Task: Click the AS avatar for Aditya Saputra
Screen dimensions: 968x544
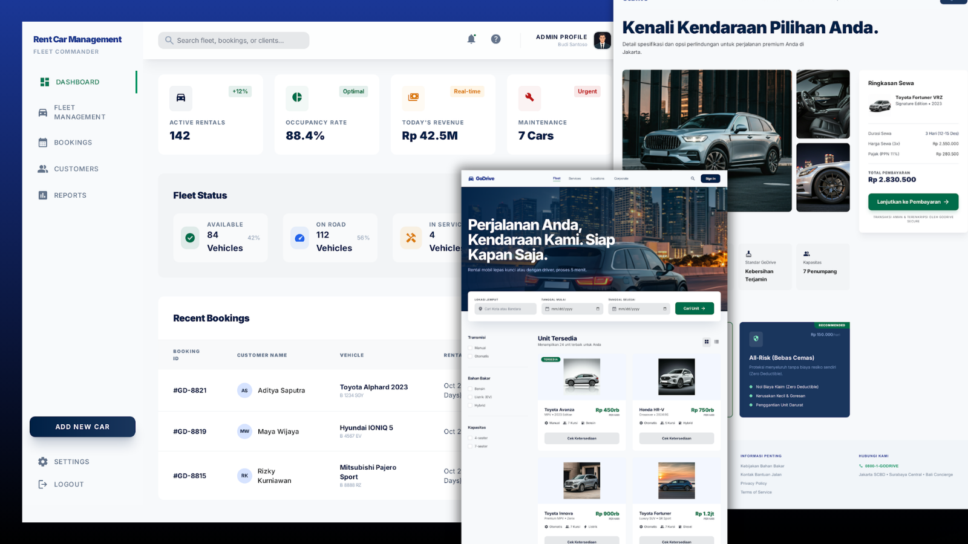Action: coord(244,390)
